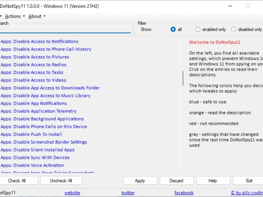
Task: Click the 'orange - read the description' legend line
Action: pyautogui.click(x=220, y=113)
